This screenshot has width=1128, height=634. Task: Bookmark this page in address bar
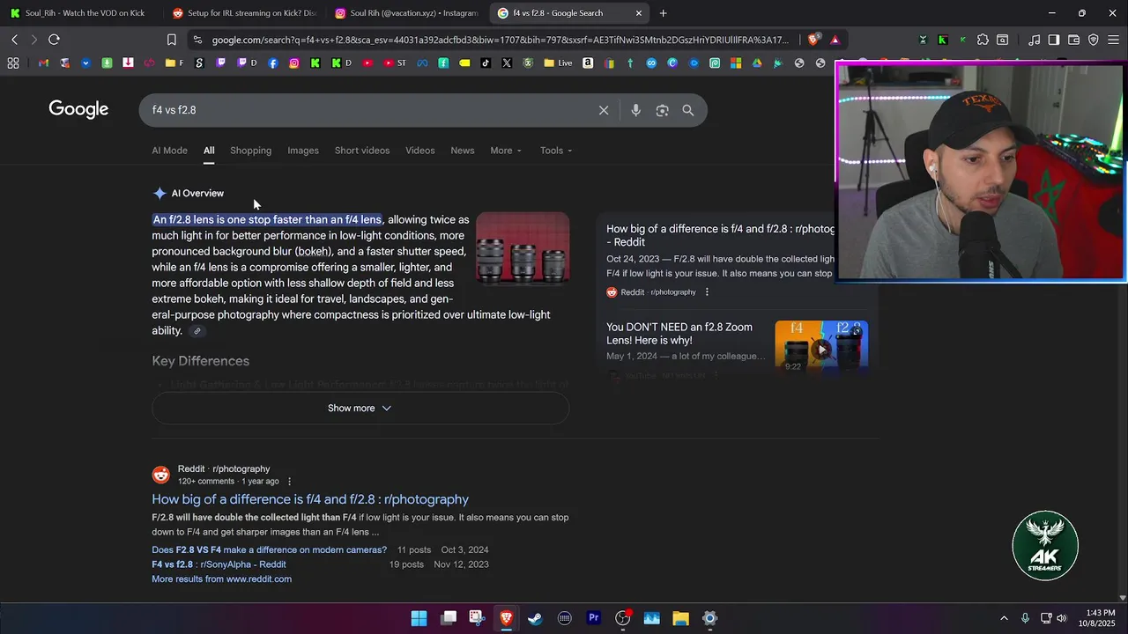coord(172,40)
